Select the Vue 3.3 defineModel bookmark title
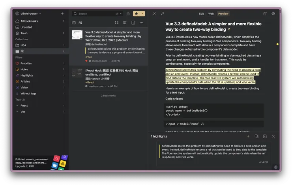The width and height of the screenshot is (292, 186). click(x=113, y=36)
